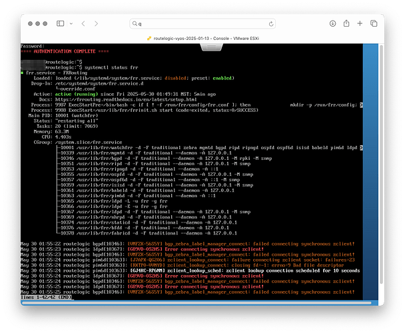Click the horizontal scrollbar at bottom
405x333 pixels.
click(197, 303)
